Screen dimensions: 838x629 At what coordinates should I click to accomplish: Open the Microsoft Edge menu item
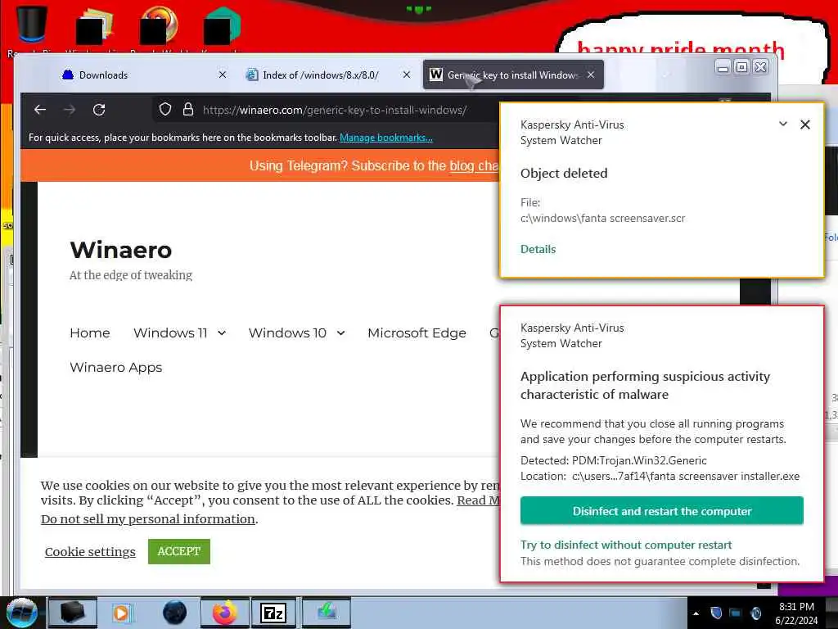coord(417,333)
